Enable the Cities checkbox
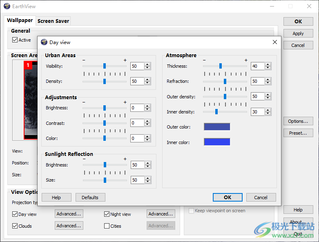 point(107,226)
